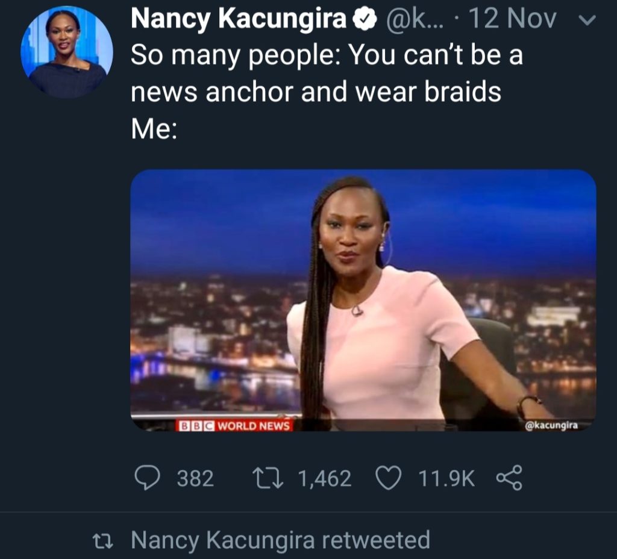This screenshot has height=559, width=617.
Task: Click the 11.9K likes count
Action: (x=446, y=478)
